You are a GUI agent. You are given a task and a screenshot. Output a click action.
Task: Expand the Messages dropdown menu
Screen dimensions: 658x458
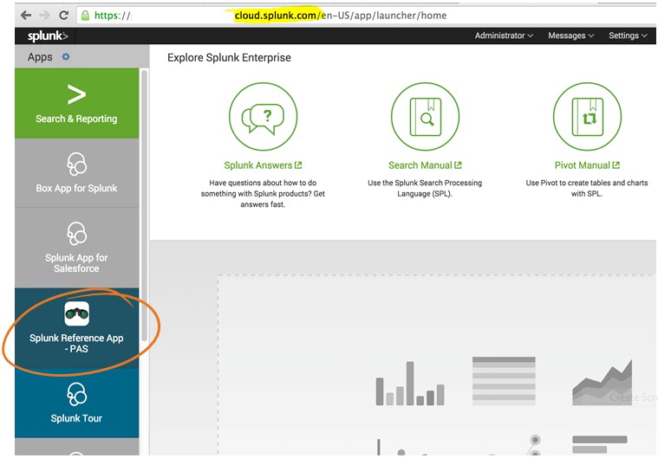570,35
